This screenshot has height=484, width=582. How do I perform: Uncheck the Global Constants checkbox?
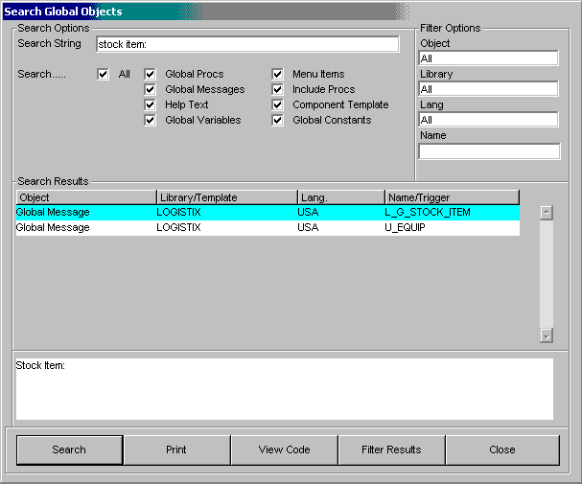pyautogui.click(x=277, y=121)
